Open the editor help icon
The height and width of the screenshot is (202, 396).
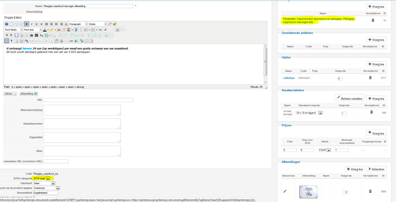coord(6,24)
